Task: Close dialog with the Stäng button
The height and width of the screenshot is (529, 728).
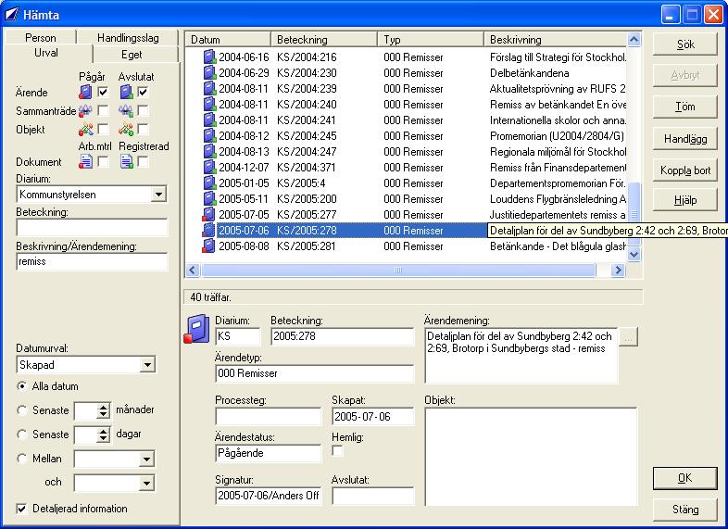Action: coord(685,510)
